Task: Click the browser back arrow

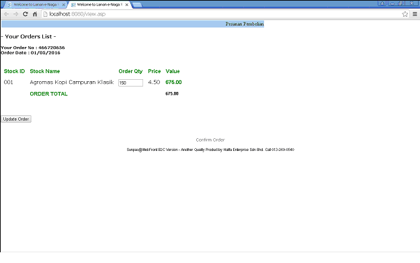Action: pyautogui.click(x=7, y=14)
